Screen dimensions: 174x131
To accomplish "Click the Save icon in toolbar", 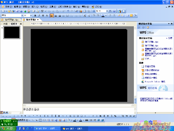I will tap(17, 11).
